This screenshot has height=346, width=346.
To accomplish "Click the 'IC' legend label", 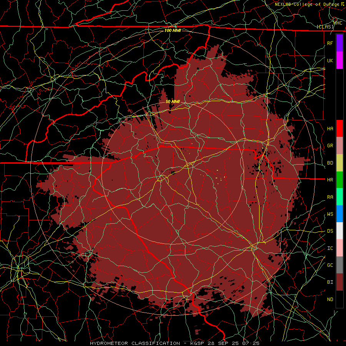I will coord(330,248).
